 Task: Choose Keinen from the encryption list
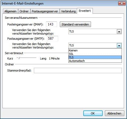pyautogui.click(x=95, y=50)
